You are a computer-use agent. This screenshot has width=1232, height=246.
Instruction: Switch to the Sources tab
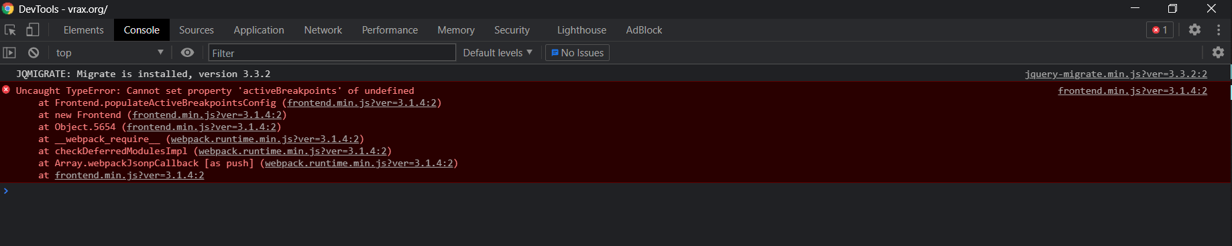click(x=197, y=30)
